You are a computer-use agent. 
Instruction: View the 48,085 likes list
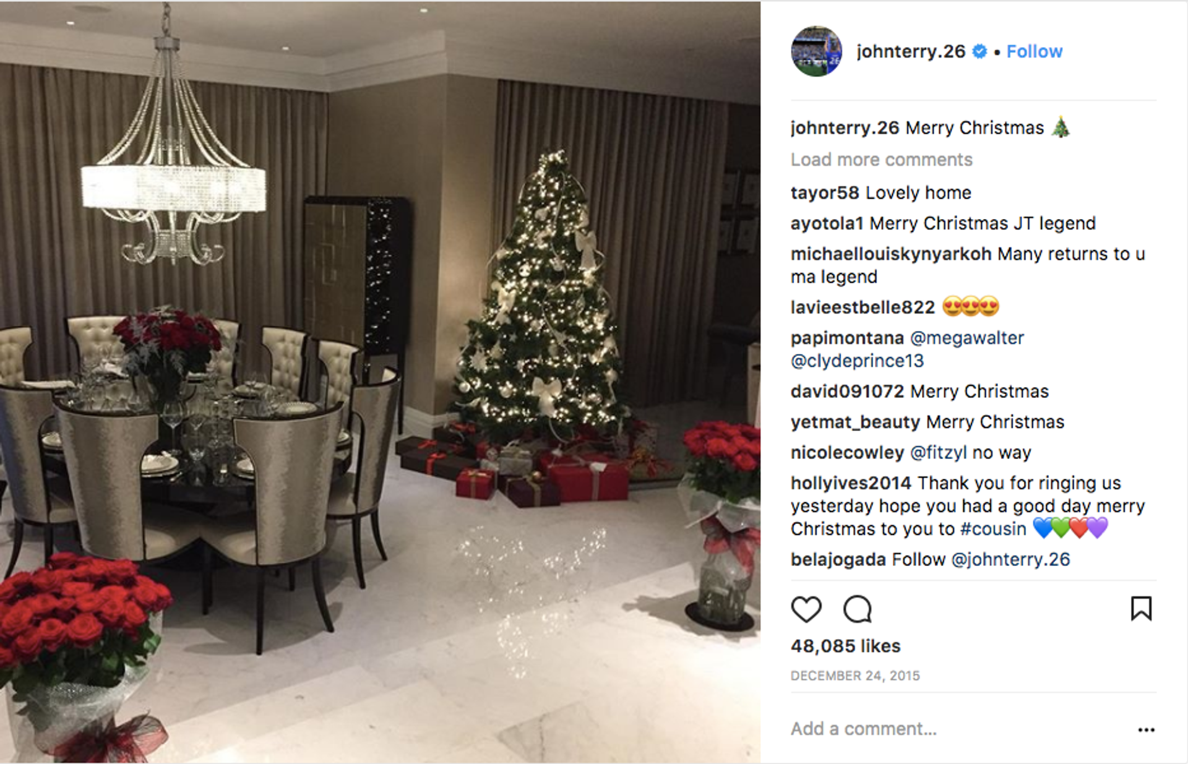pyautogui.click(x=845, y=646)
